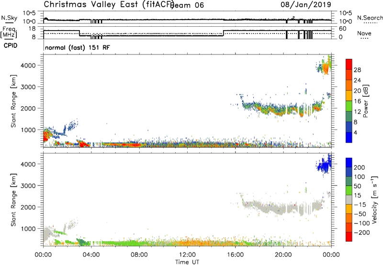
Task: Click the 'N.Search' legend label
Action: click(370, 18)
